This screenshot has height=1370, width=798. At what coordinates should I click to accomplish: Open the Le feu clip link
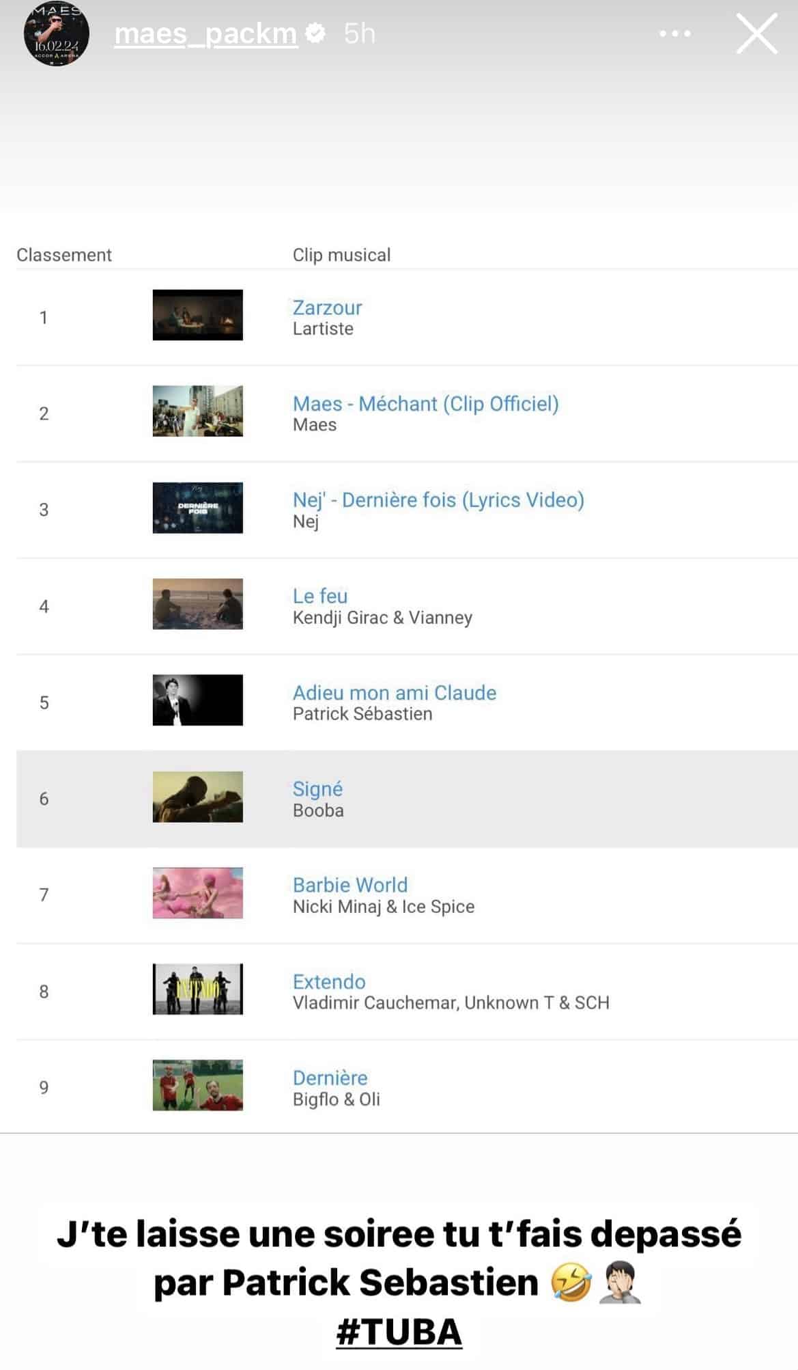pyautogui.click(x=320, y=596)
